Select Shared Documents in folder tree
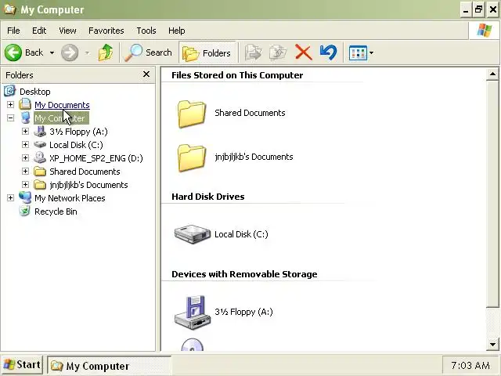501x376 pixels. tap(85, 172)
